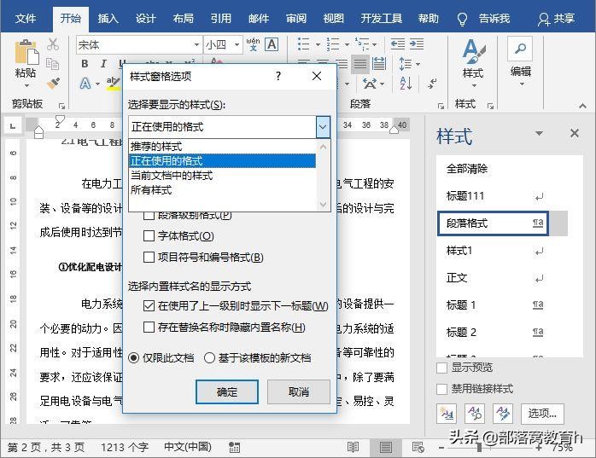Viewport: 596px width, 458px height.
Task: Open the Styles group dialog launcher
Action: click(490, 107)
